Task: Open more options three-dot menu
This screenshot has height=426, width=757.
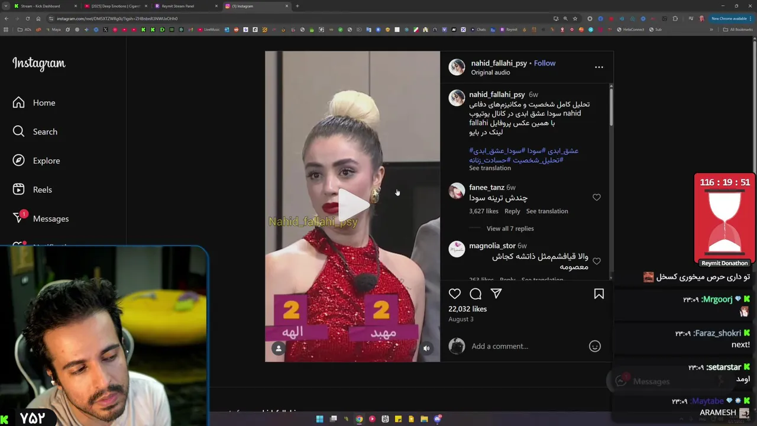Action: (599, 67)
